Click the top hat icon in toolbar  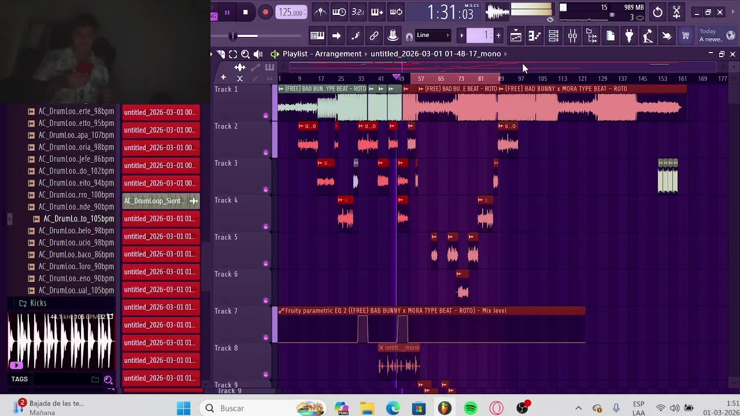pos(393,36)
